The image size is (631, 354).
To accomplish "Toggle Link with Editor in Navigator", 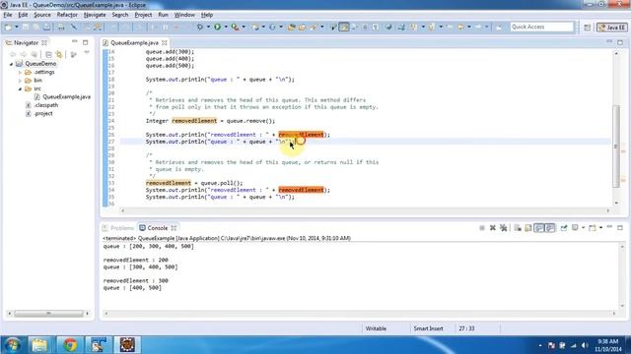I will (59, 55).
